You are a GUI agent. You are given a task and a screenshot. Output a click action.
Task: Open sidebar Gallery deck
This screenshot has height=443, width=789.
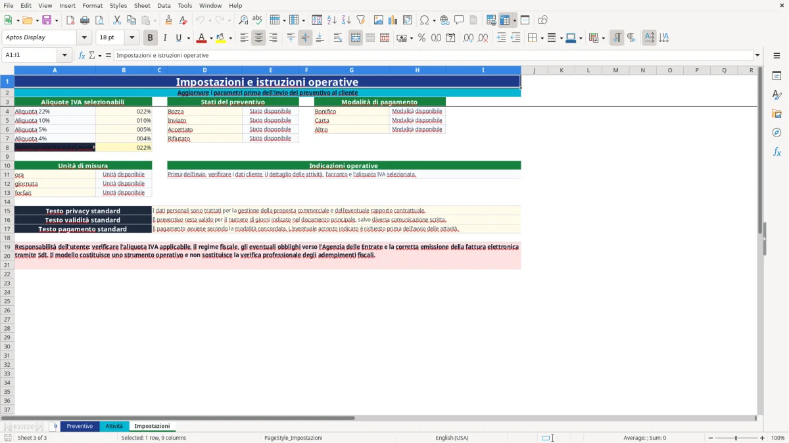(x=777, y=114)
